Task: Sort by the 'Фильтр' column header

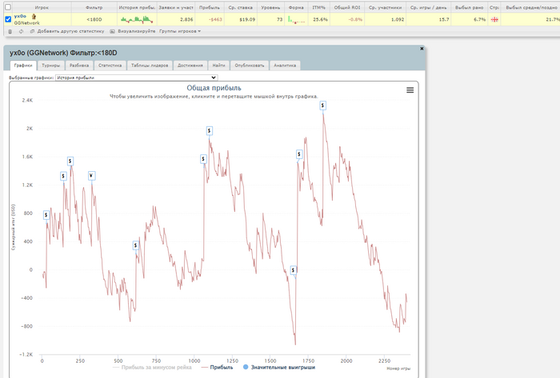Action: click(94, 7)
